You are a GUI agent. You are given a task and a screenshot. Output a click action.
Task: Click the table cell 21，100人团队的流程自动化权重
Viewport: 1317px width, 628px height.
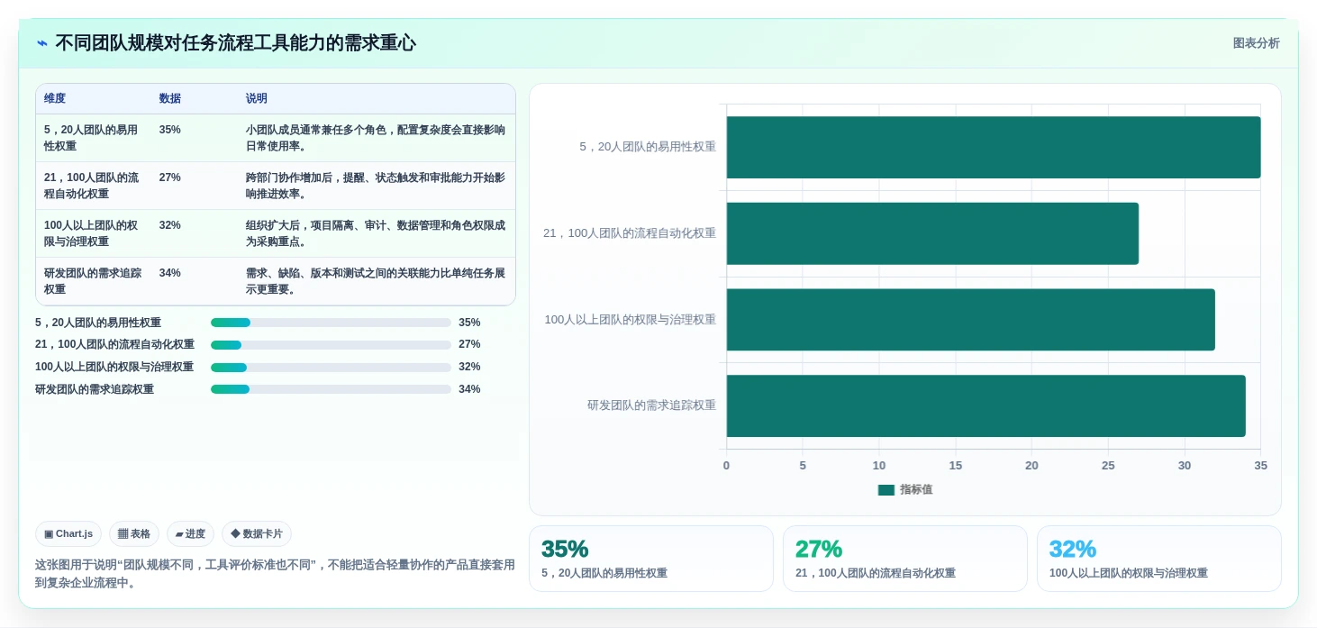[x=92, y=186]
